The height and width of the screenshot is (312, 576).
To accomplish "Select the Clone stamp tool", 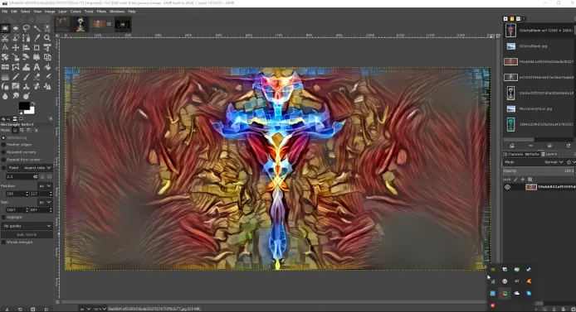I will (x=26, y=86).
